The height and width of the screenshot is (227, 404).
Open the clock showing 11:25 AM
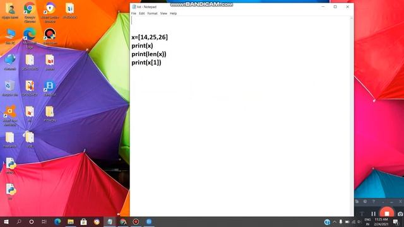[x=381, y=222]
